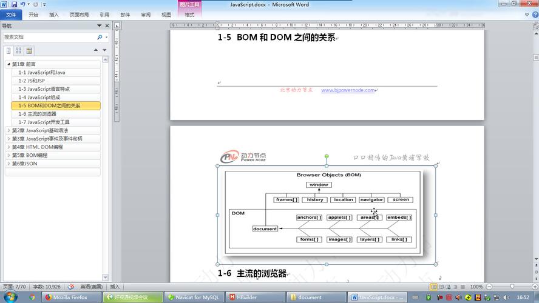This screenshot has width=539, height=303.
Task: Switch to Full Screen Reading view button
Action: point(441,287)
